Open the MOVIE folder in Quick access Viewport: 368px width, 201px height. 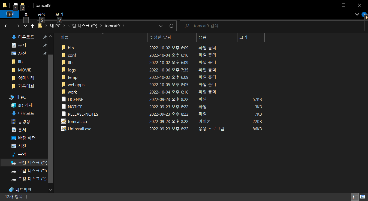pos(25,70)
